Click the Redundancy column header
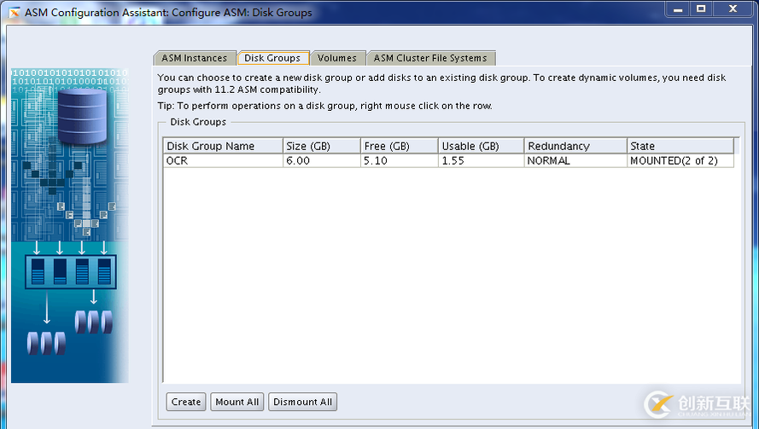Image resolution: width=759 pixels, height=429 pixels. (x=575, y=146)
